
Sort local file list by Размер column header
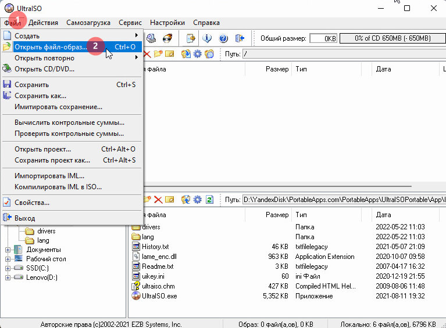[x=267, y=215]
